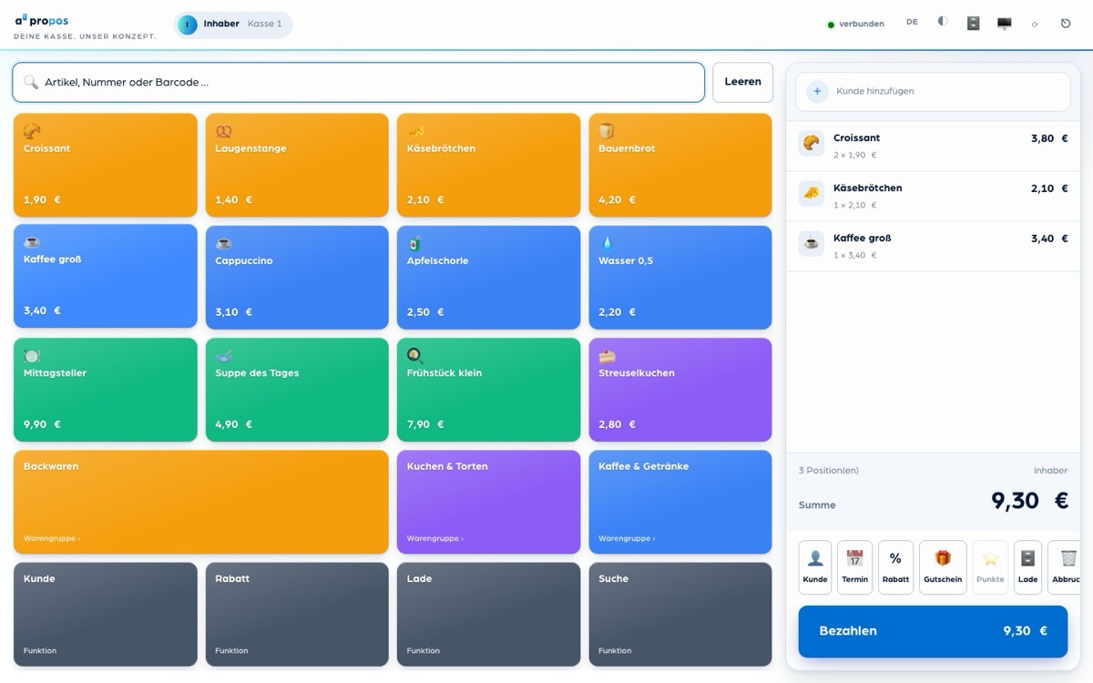Focus the Artikel, Nummer oder Barcode search field
Image resolution: width=1093 pixels, height=683 pixels.
click(359, 82)
